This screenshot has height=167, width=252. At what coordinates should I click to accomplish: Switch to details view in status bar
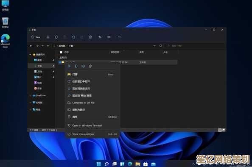(220, 130)
